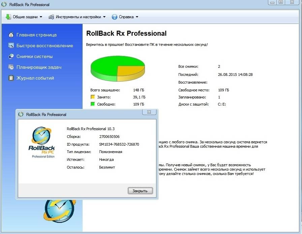Expand the Справка dropdown arrow
Screen dimensions: 302x234
click(x=137, y=17)
